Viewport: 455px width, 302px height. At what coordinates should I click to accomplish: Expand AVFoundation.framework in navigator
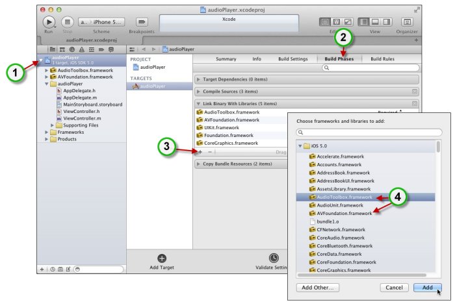(x=46, y=77)
